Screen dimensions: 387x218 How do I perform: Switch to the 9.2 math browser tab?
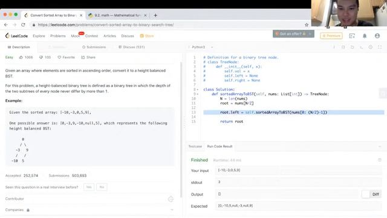pyautogui.click(x=117, y=15)
